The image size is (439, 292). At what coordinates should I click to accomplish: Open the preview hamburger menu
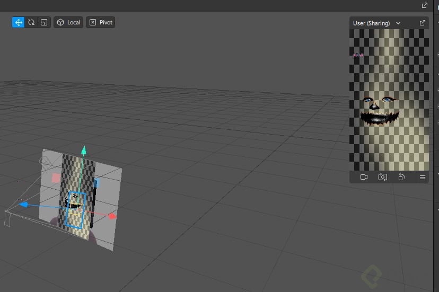tap(423, 177)
